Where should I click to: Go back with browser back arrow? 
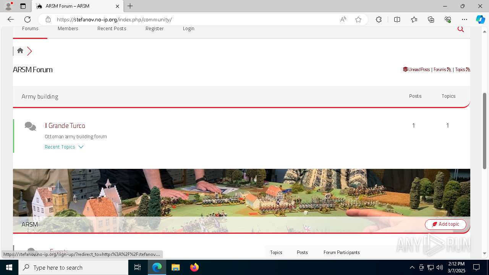(x=11, y=19)
